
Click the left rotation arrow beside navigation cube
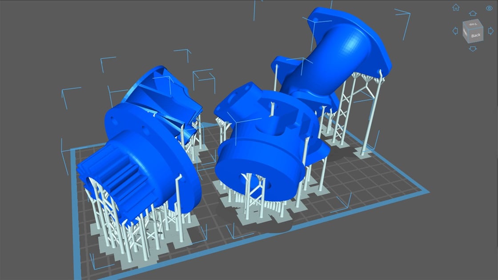(455, 30)
